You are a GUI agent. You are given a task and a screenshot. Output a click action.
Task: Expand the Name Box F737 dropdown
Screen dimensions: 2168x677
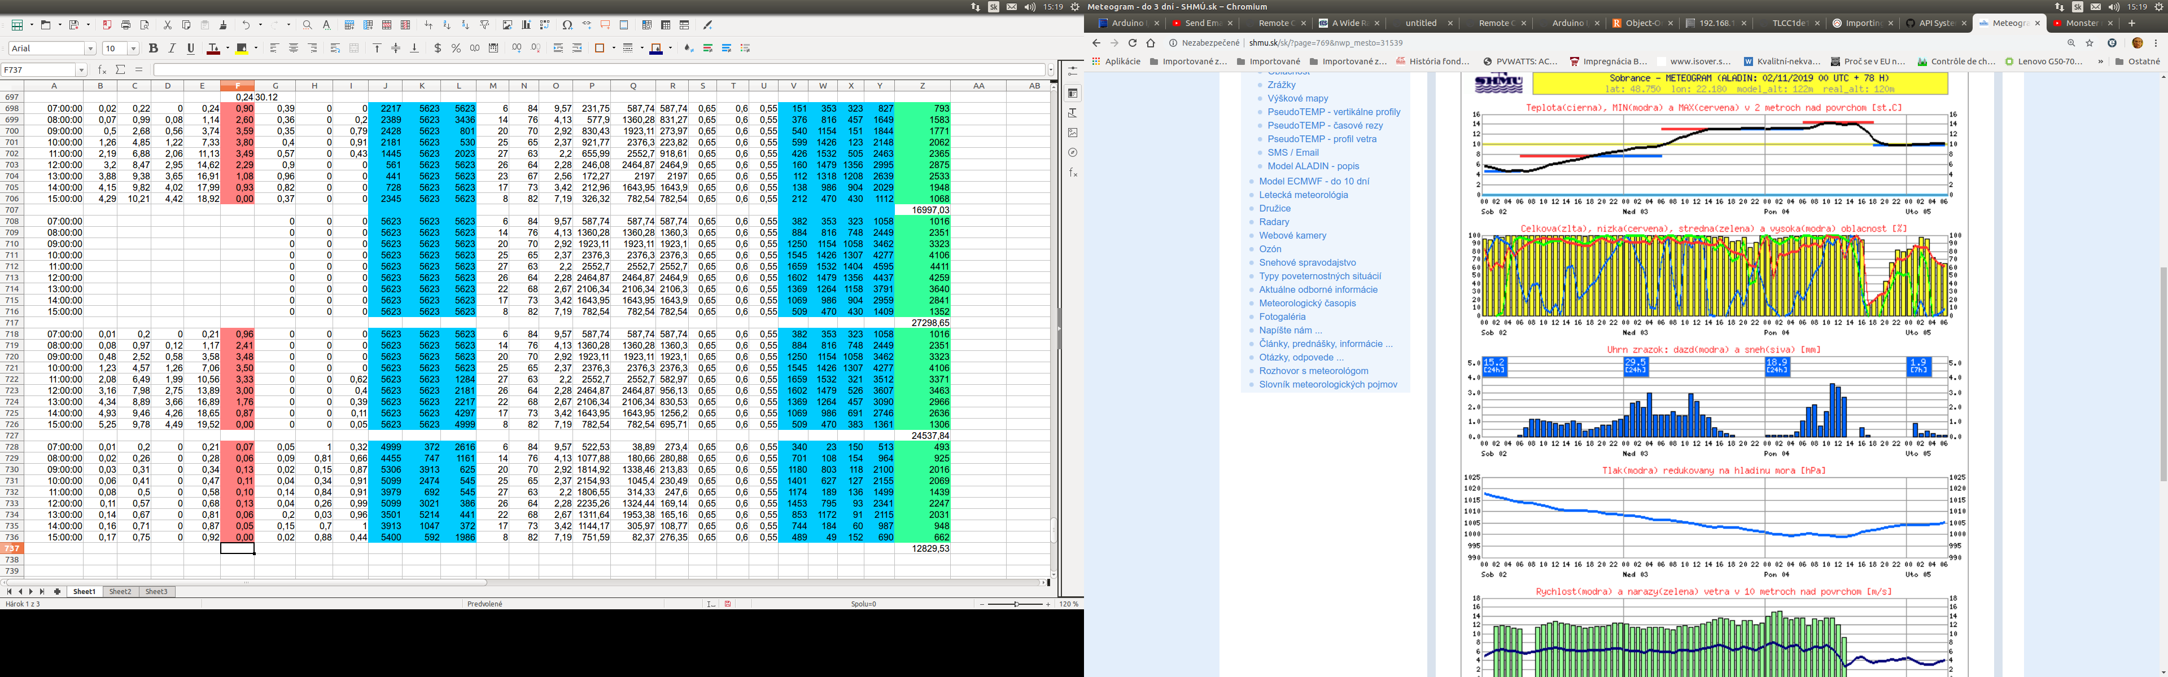coord(81,70)
